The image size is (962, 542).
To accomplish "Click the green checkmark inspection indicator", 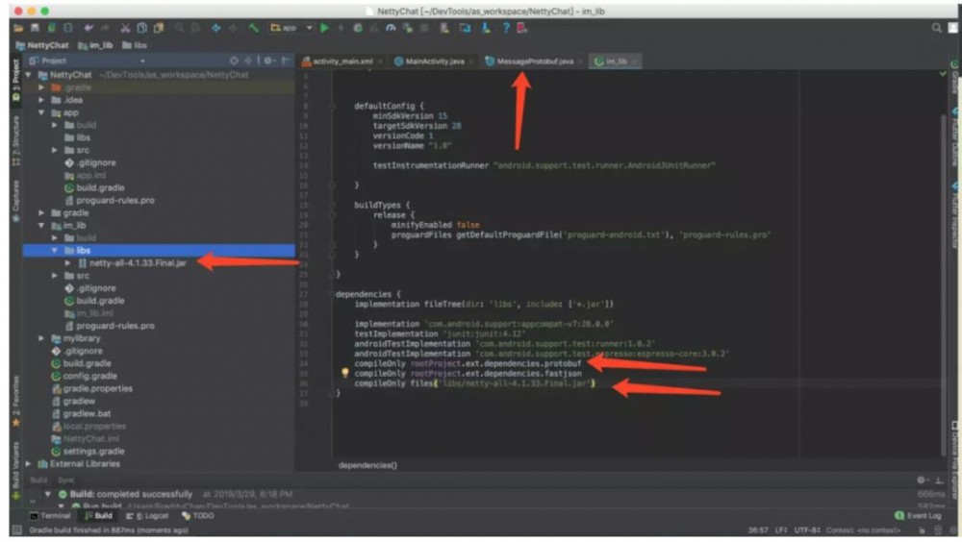I will pyautogui.click(x=943, y=74).
